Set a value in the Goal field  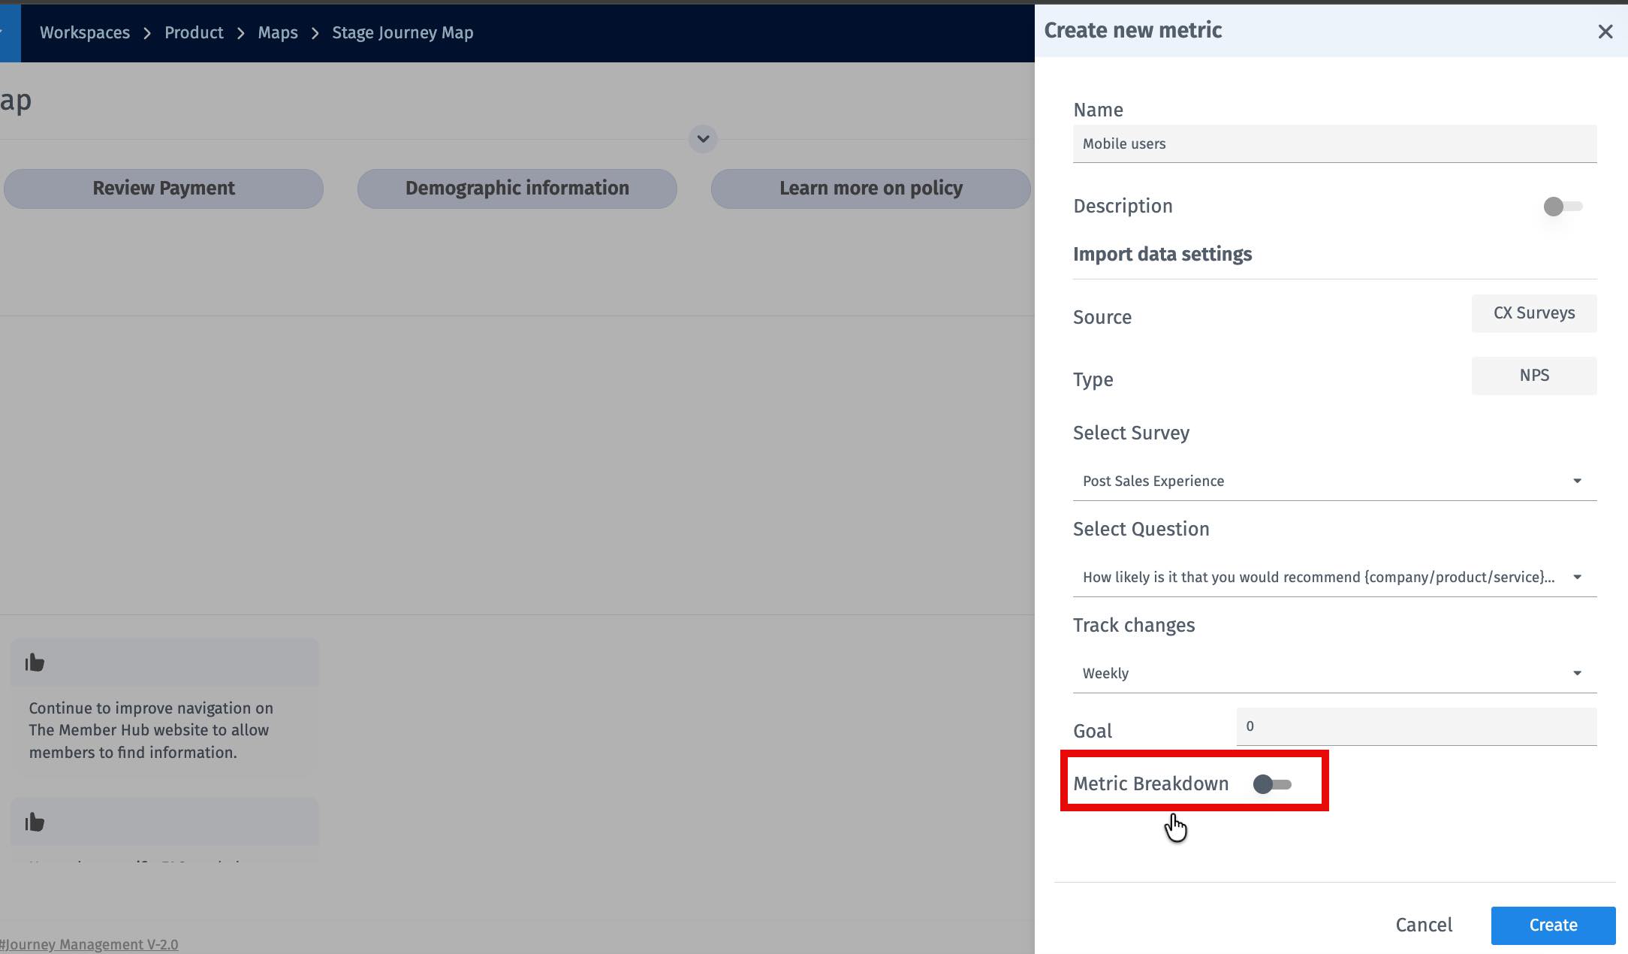coord(1415,726)
